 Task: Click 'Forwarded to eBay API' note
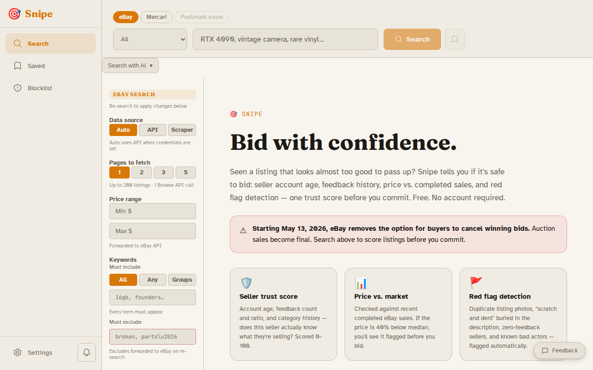point(135,246)
